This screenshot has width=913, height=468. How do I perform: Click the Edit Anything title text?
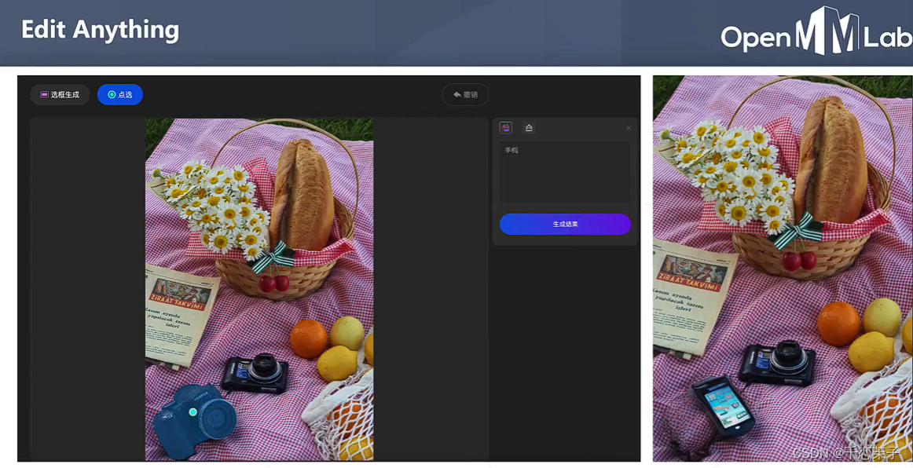pos(98,30)
